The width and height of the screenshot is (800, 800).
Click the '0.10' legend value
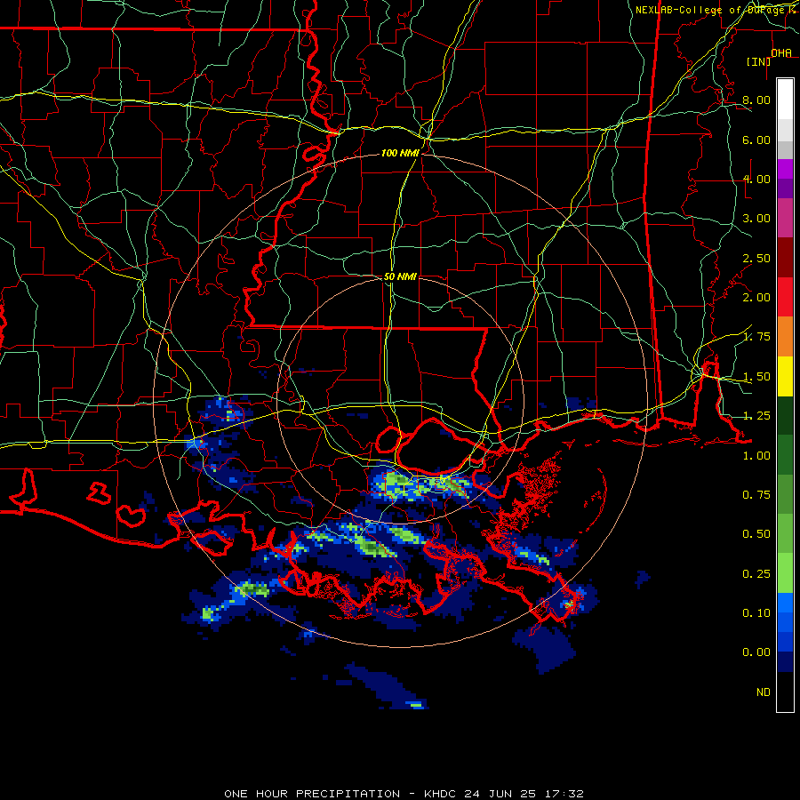pos(756,612)
